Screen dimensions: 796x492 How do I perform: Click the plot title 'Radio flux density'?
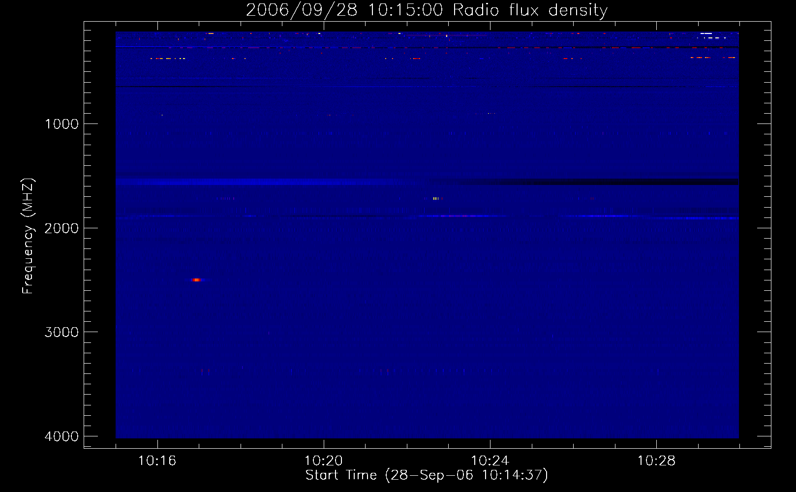coord(530,10)
